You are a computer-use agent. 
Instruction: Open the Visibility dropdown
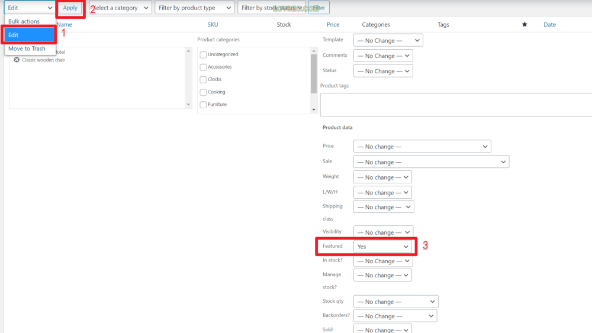pos(383,232)
